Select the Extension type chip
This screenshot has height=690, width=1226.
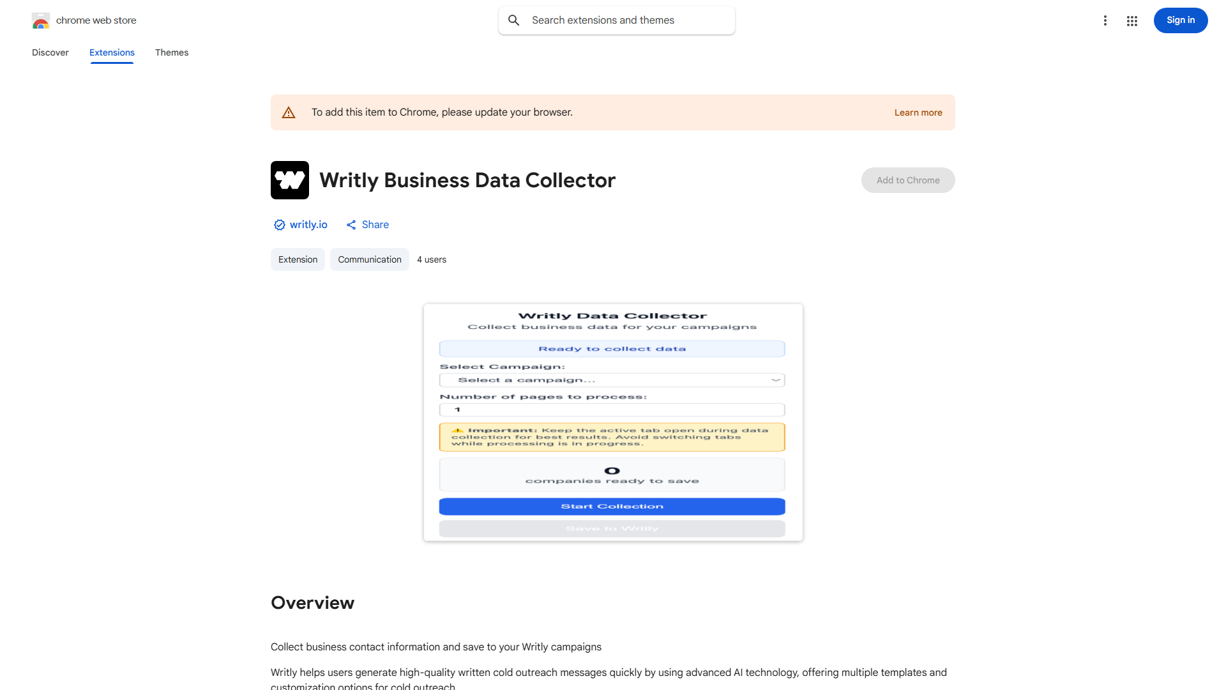[298, 259]
